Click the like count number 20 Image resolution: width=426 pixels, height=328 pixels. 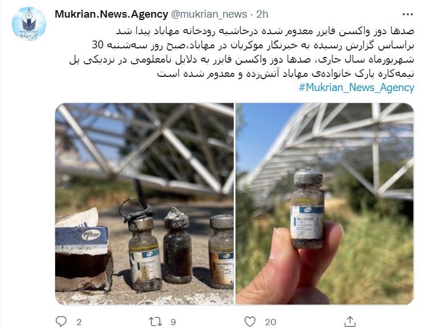click(x=271, y=322)
